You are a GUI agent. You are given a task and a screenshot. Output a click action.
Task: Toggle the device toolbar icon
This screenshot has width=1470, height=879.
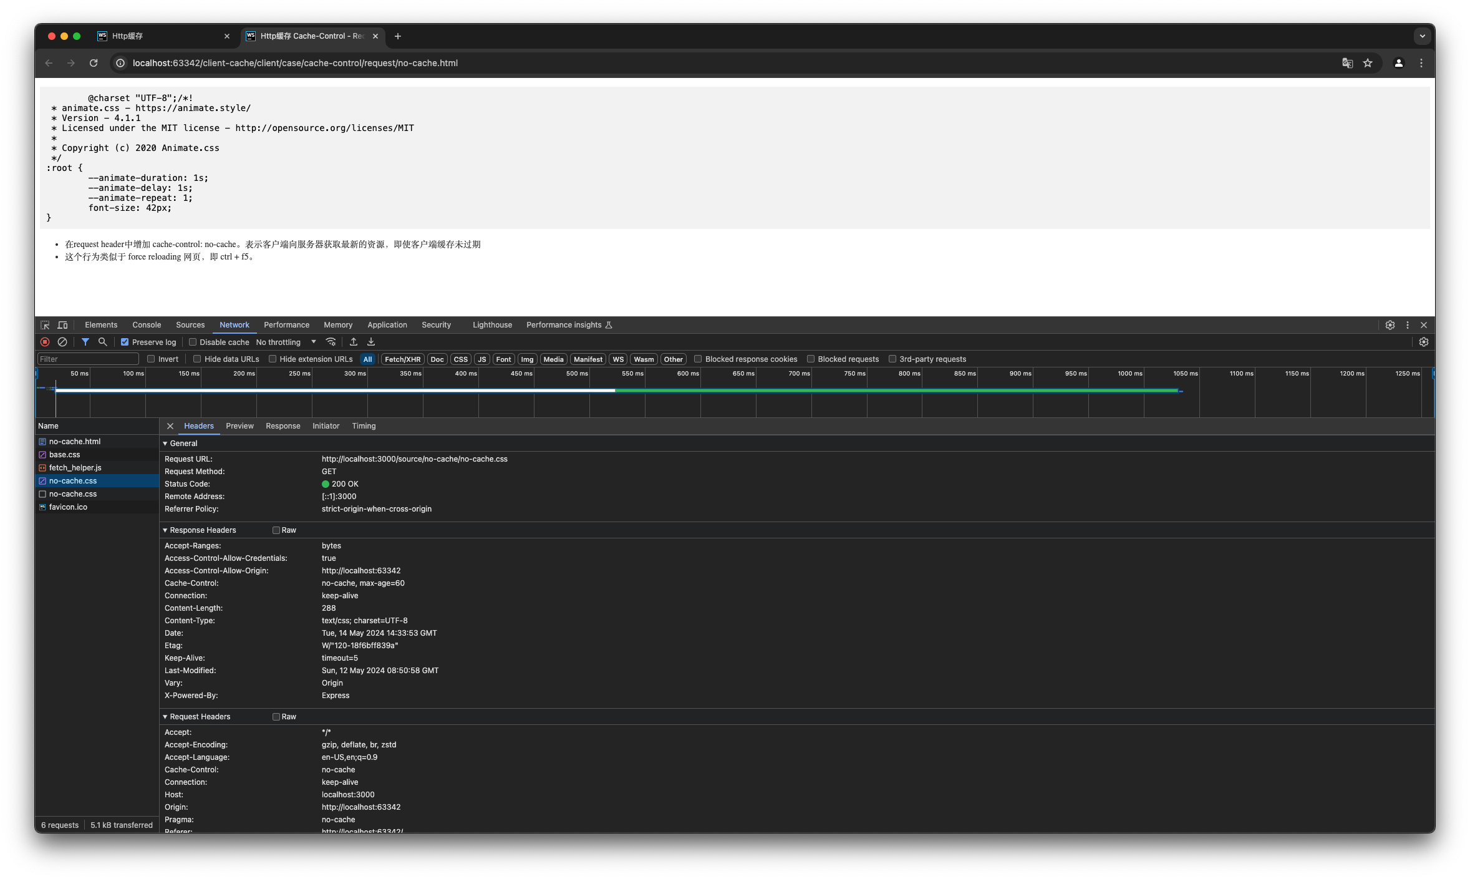tap(62, 325)
